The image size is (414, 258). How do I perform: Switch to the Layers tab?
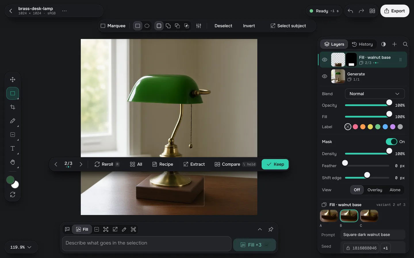[x=334, y=44]
